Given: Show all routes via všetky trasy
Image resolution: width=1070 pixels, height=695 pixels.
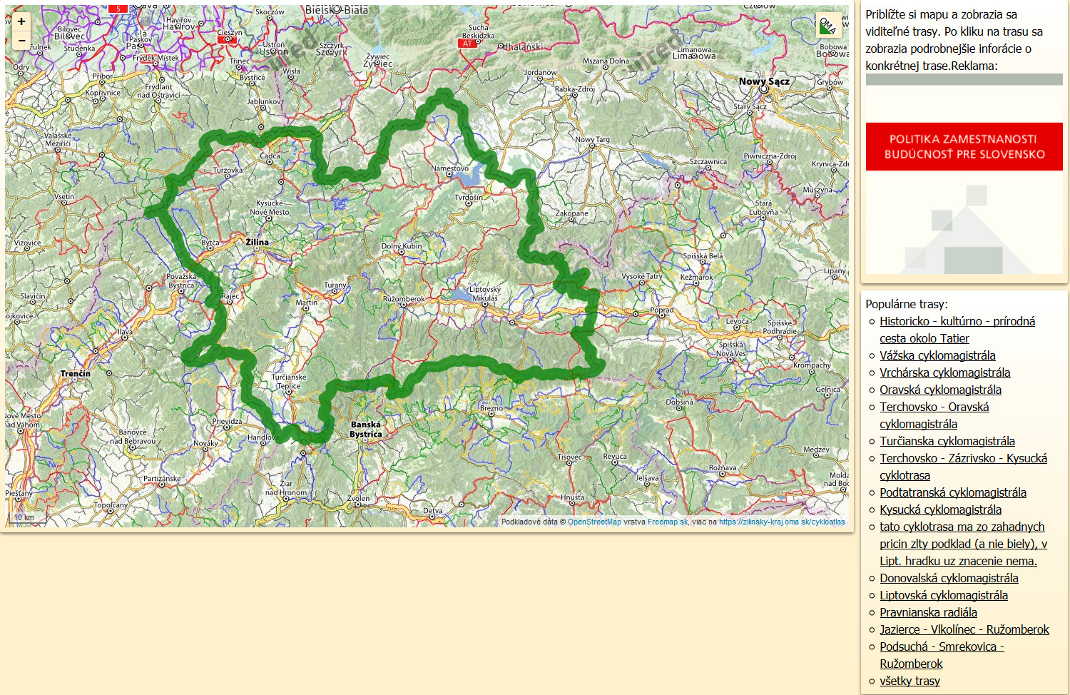Looking at the screenshot, I should (909, 681).
